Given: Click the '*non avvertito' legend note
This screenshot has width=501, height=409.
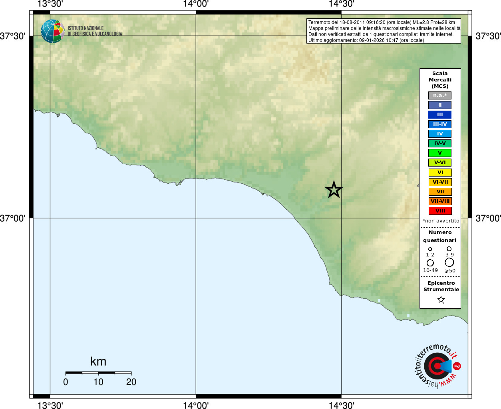Looking at the screenshot, I should click(441, 220).
